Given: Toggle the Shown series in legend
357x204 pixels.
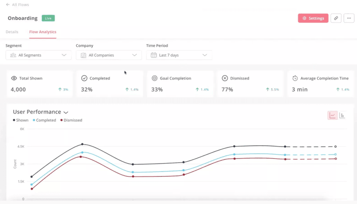Looking at the screenshot, I should pos(21,120).
